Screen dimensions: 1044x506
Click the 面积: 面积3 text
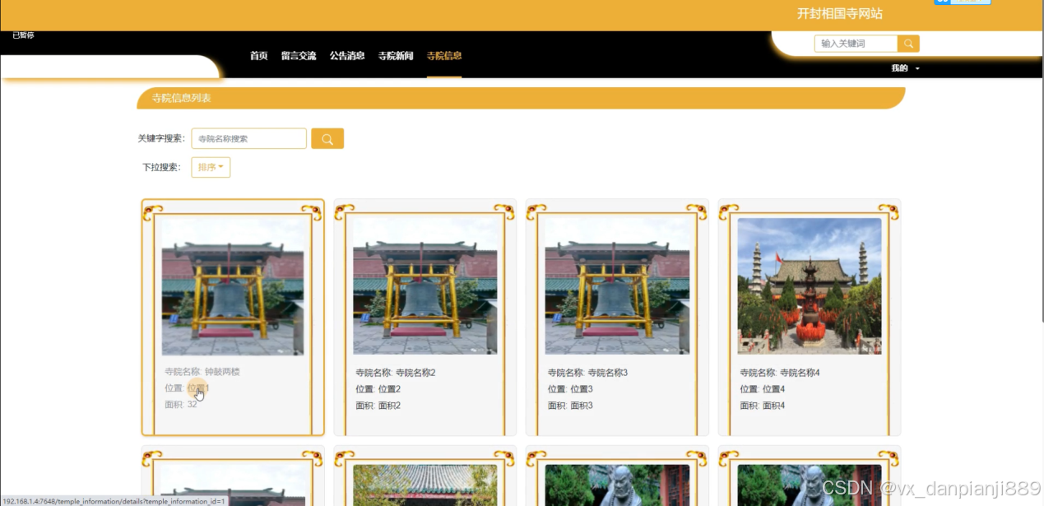click(571, 406)
